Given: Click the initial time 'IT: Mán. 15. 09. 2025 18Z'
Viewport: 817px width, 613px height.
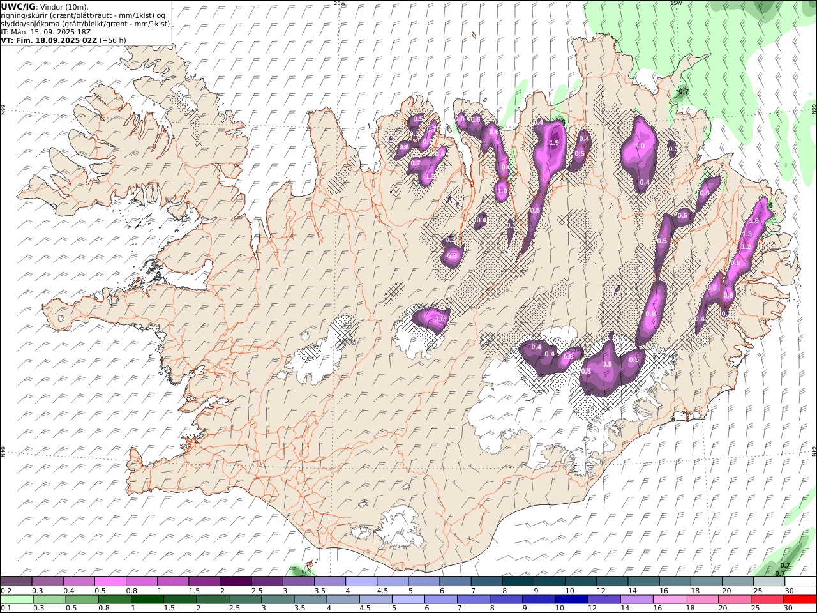Looking at the screenshot, I should pyautogui.click(x=46, y=31).
